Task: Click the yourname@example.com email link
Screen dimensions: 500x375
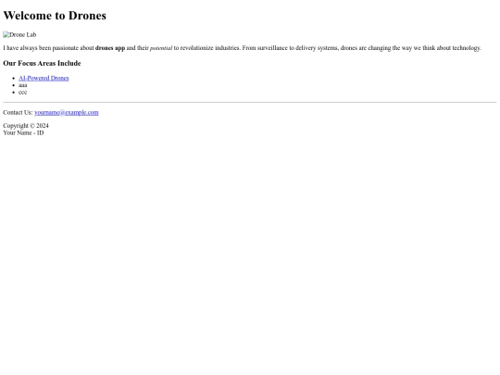Action: point(67,113)
